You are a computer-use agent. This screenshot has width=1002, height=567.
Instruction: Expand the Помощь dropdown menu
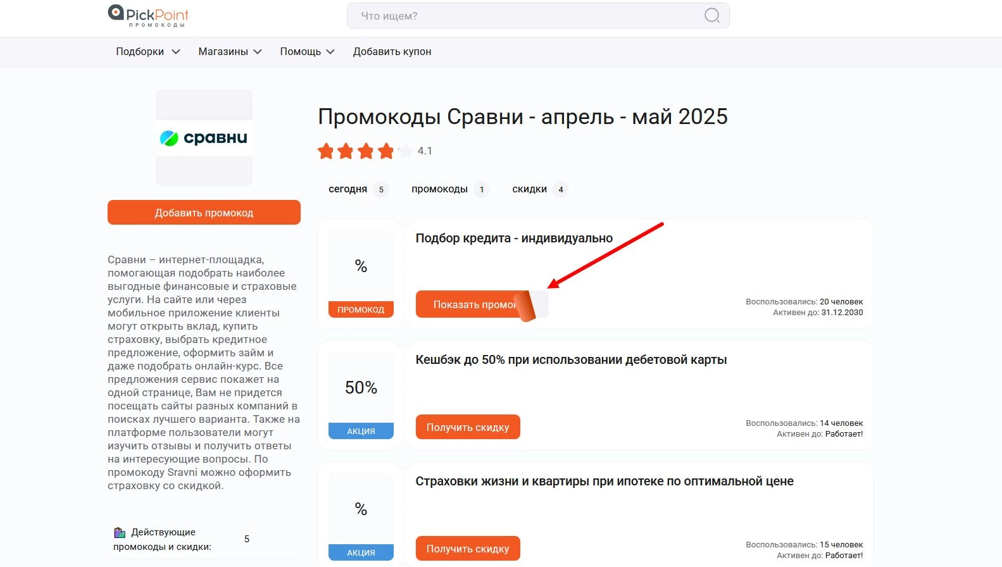[308, 52]
